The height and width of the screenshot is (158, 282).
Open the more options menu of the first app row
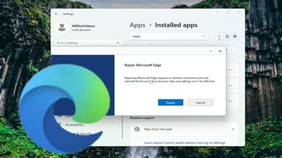[230, 70]
